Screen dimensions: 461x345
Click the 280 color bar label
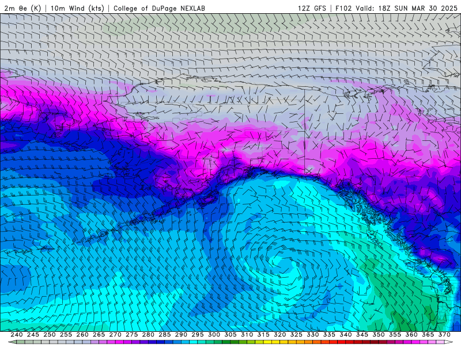coord(148,335)
